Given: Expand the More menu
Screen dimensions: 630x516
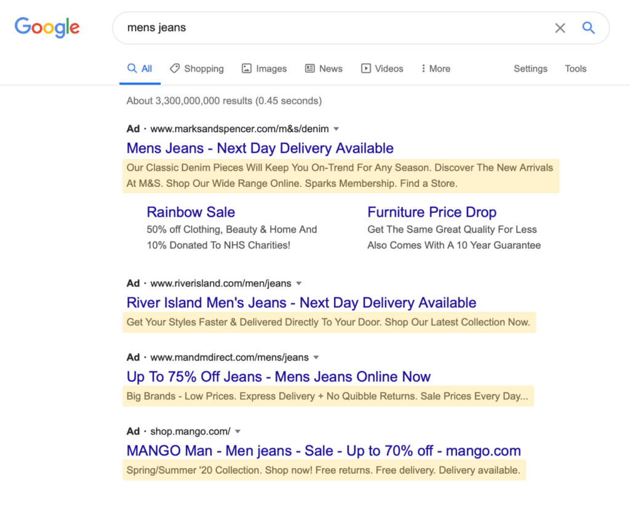Looking at the screenshot, I should [436, 69].
